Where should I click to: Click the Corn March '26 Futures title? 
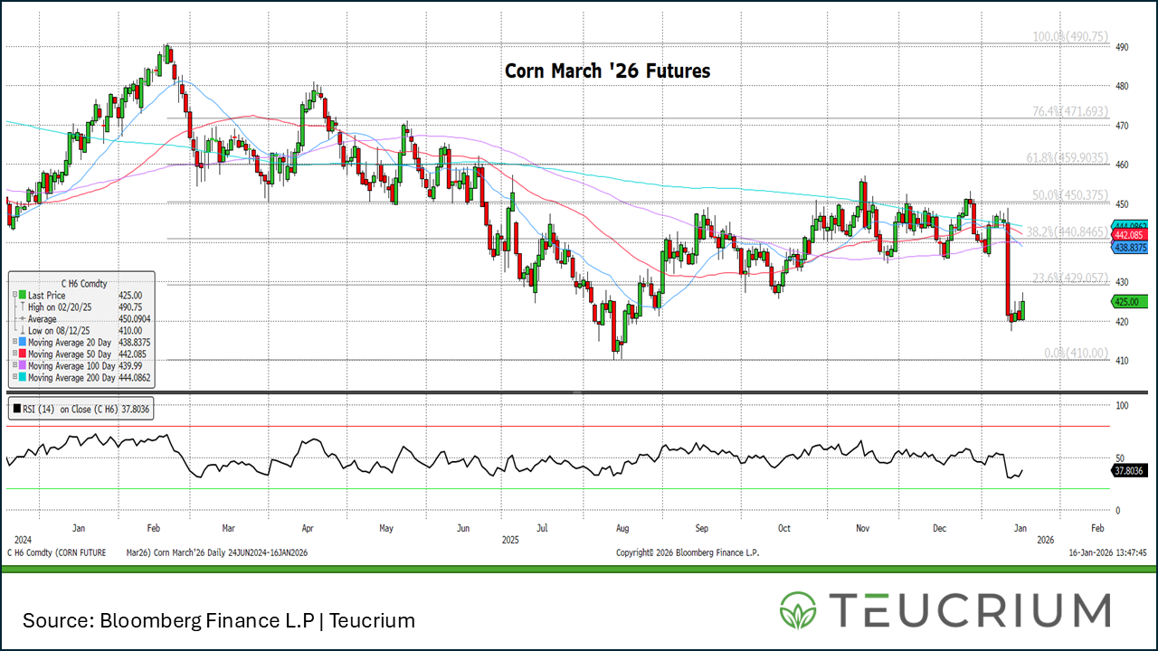[607, 71]
